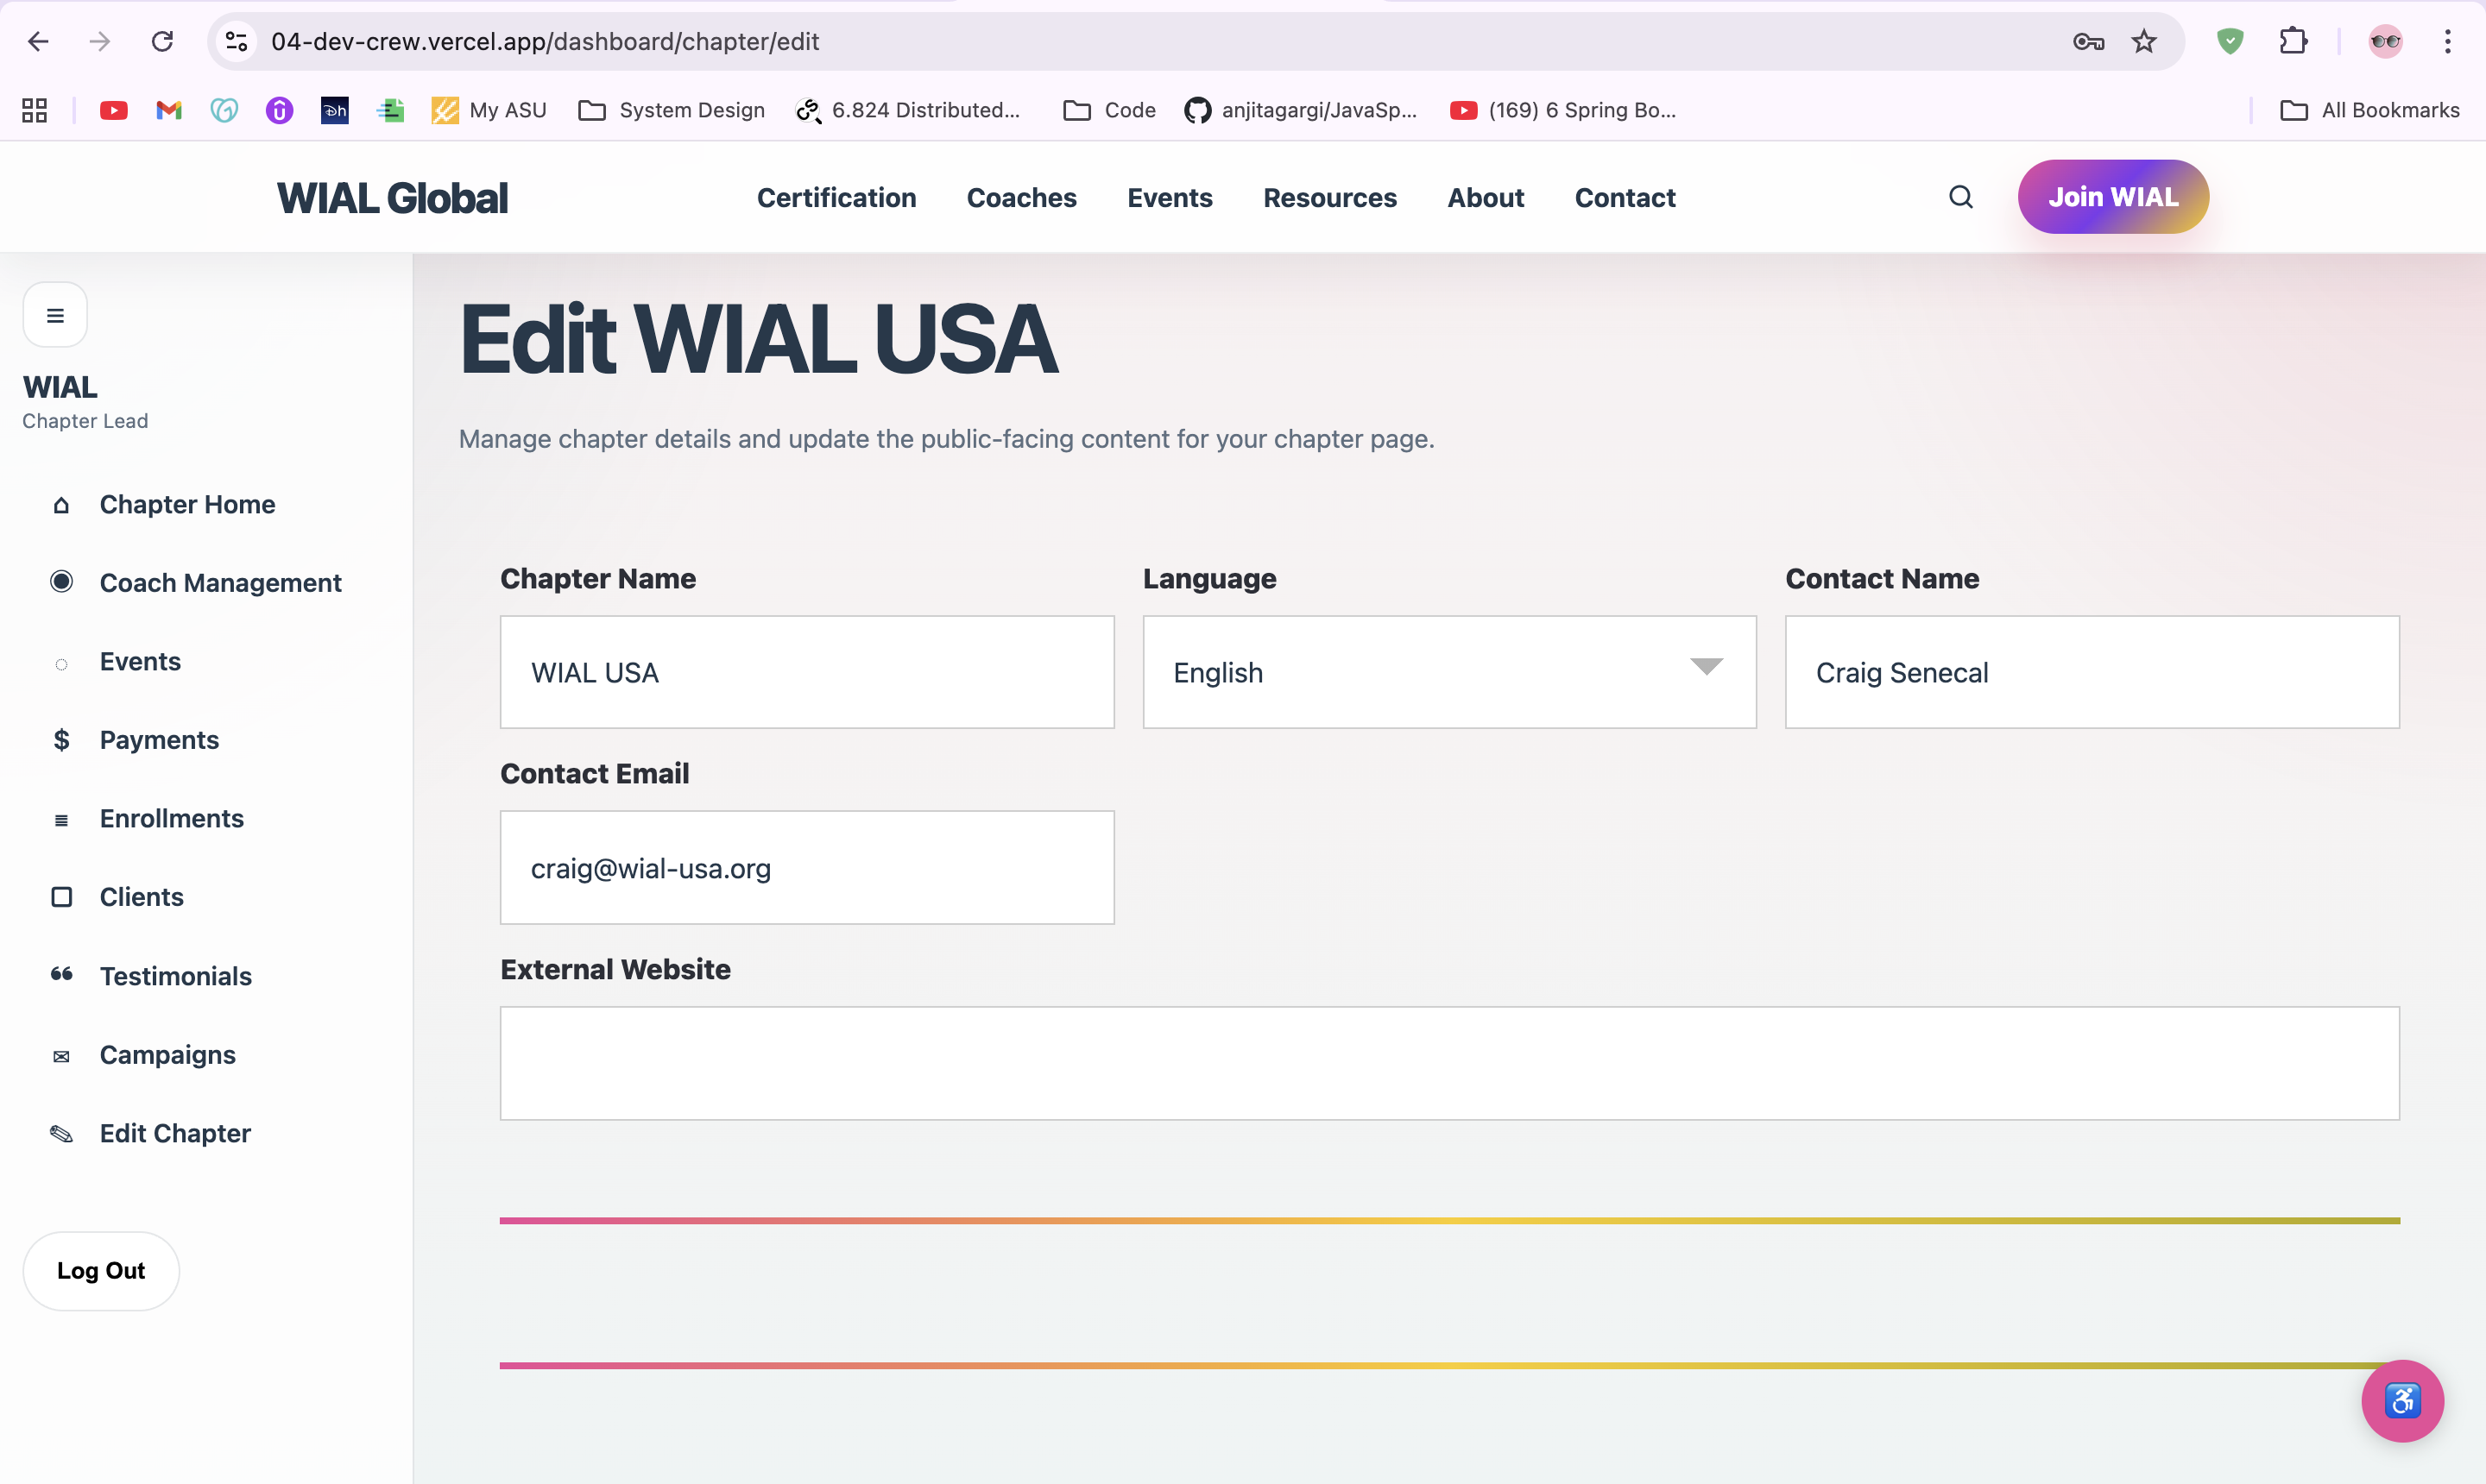The height and width of the screenshot is (1484, 2486).
Task: Click the Testimonials quote icon
Action: coord(61,975)
